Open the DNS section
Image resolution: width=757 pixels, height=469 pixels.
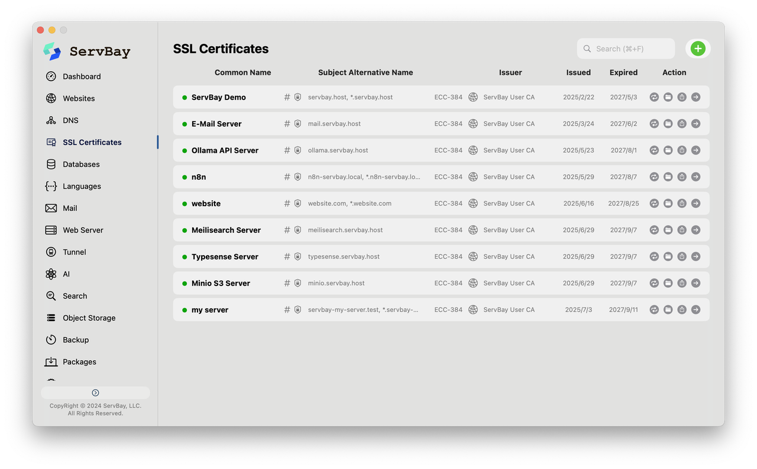[70, 120]
